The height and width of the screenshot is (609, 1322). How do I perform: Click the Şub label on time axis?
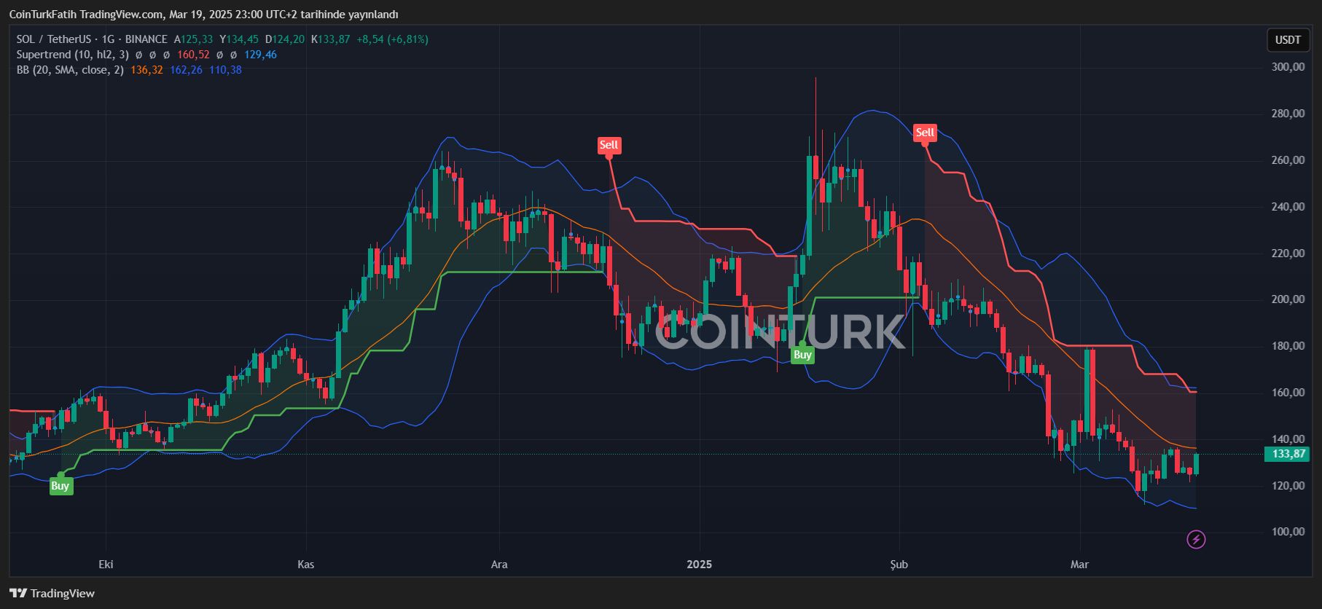tap(899, 565)
